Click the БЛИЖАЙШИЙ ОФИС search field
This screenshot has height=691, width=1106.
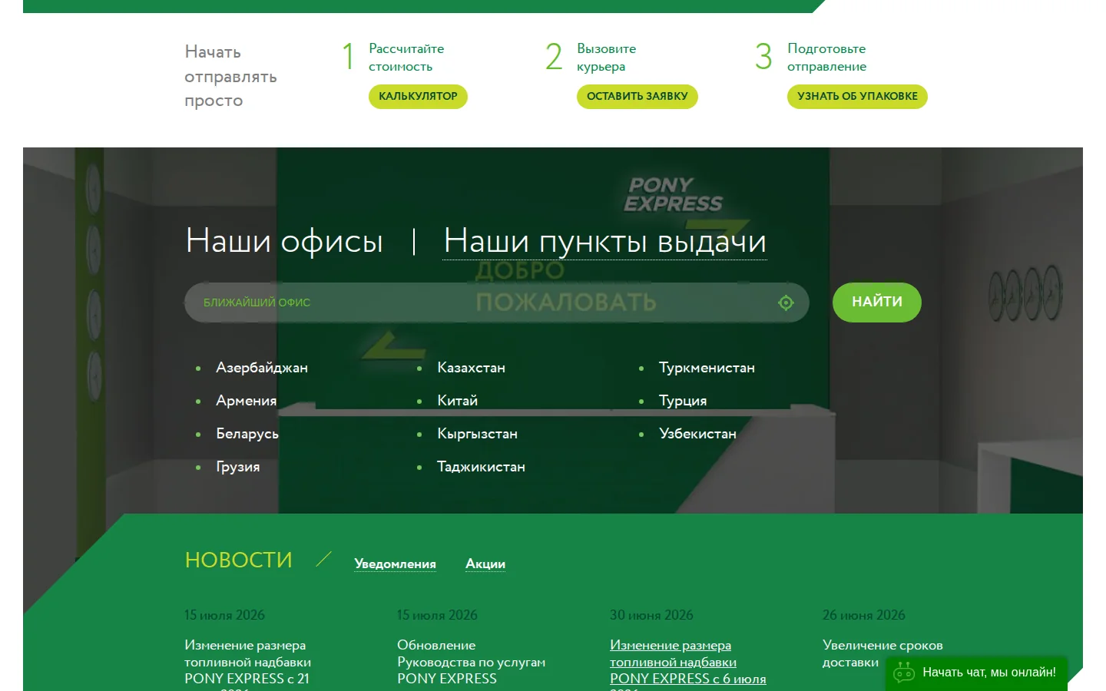click(497, 303)
